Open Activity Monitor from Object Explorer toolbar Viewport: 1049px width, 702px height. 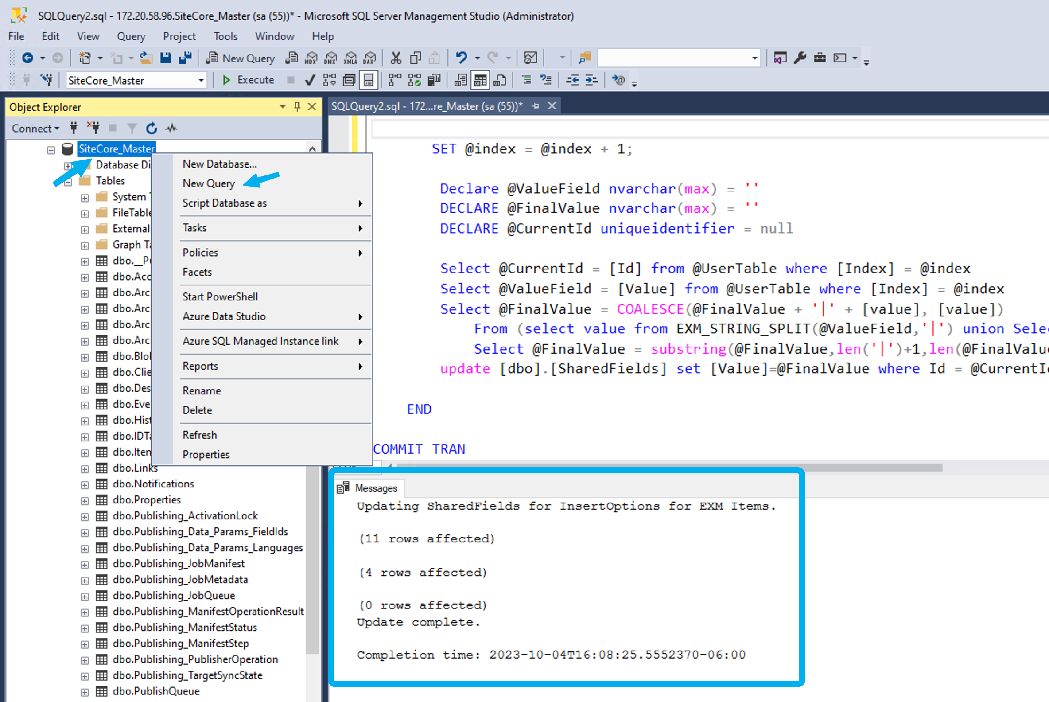coord(171,129)
